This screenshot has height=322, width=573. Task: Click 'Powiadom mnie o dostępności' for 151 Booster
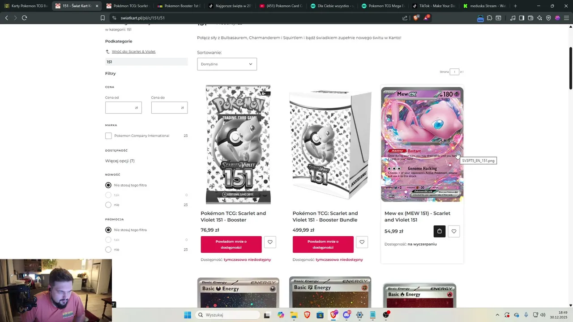click(x=231, y=245)
